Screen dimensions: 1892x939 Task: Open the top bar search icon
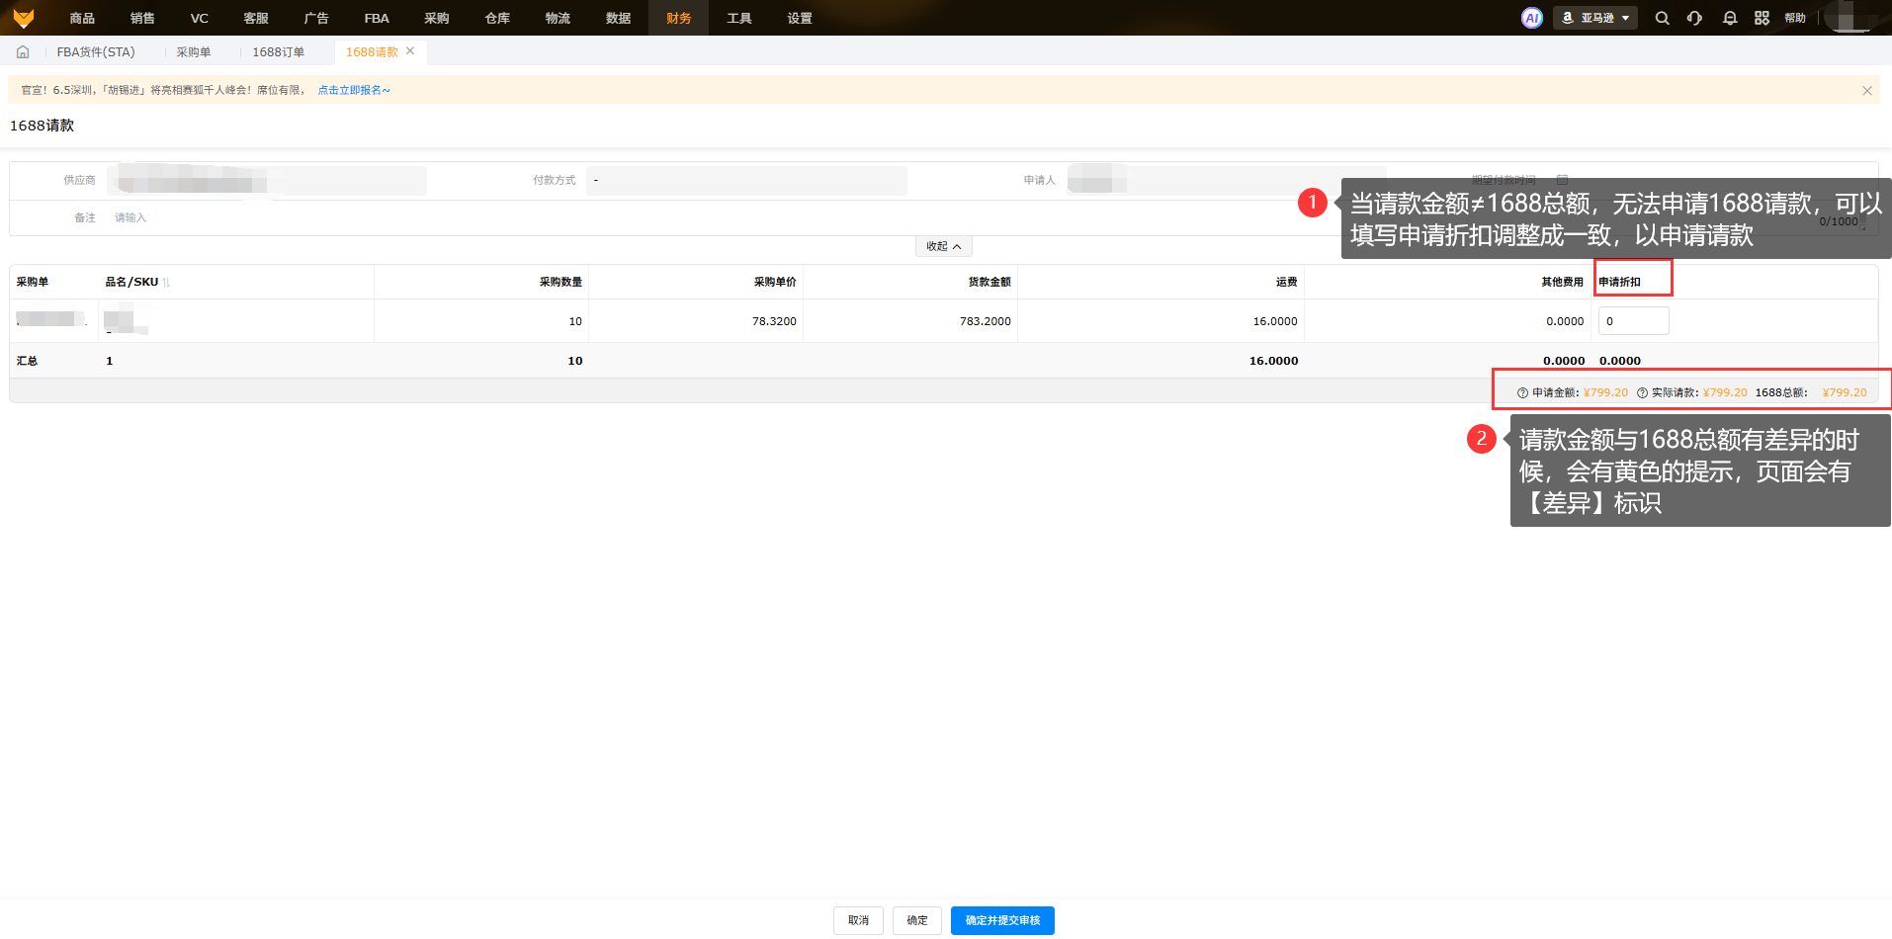(1662, 18)
